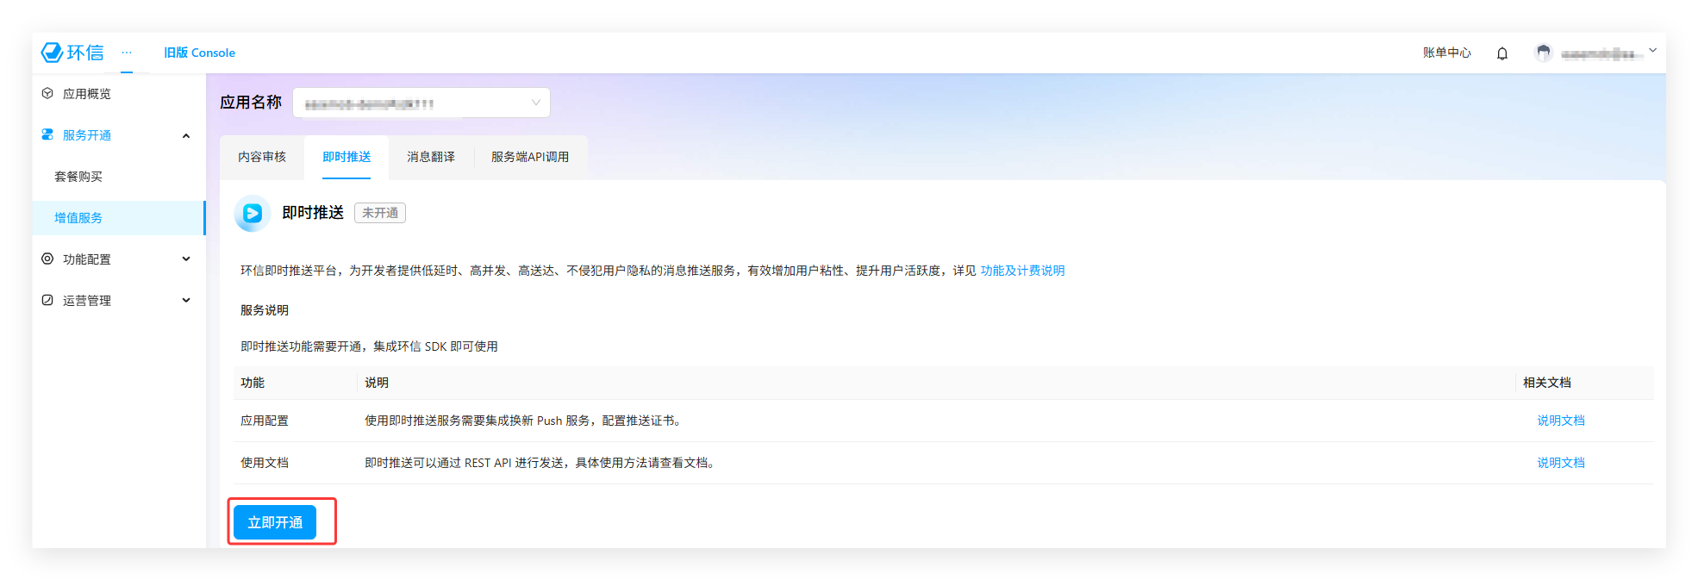Open the account dropdown arrow
The image size is (1698, 580).
coord(1652,51)
